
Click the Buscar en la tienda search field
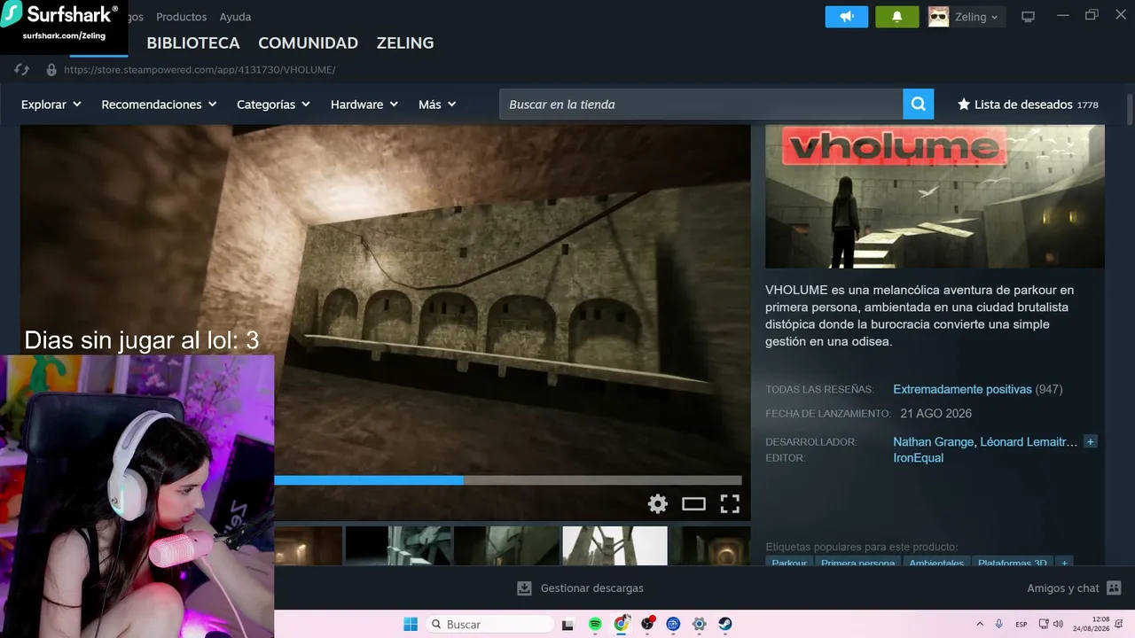coord(701,104)
